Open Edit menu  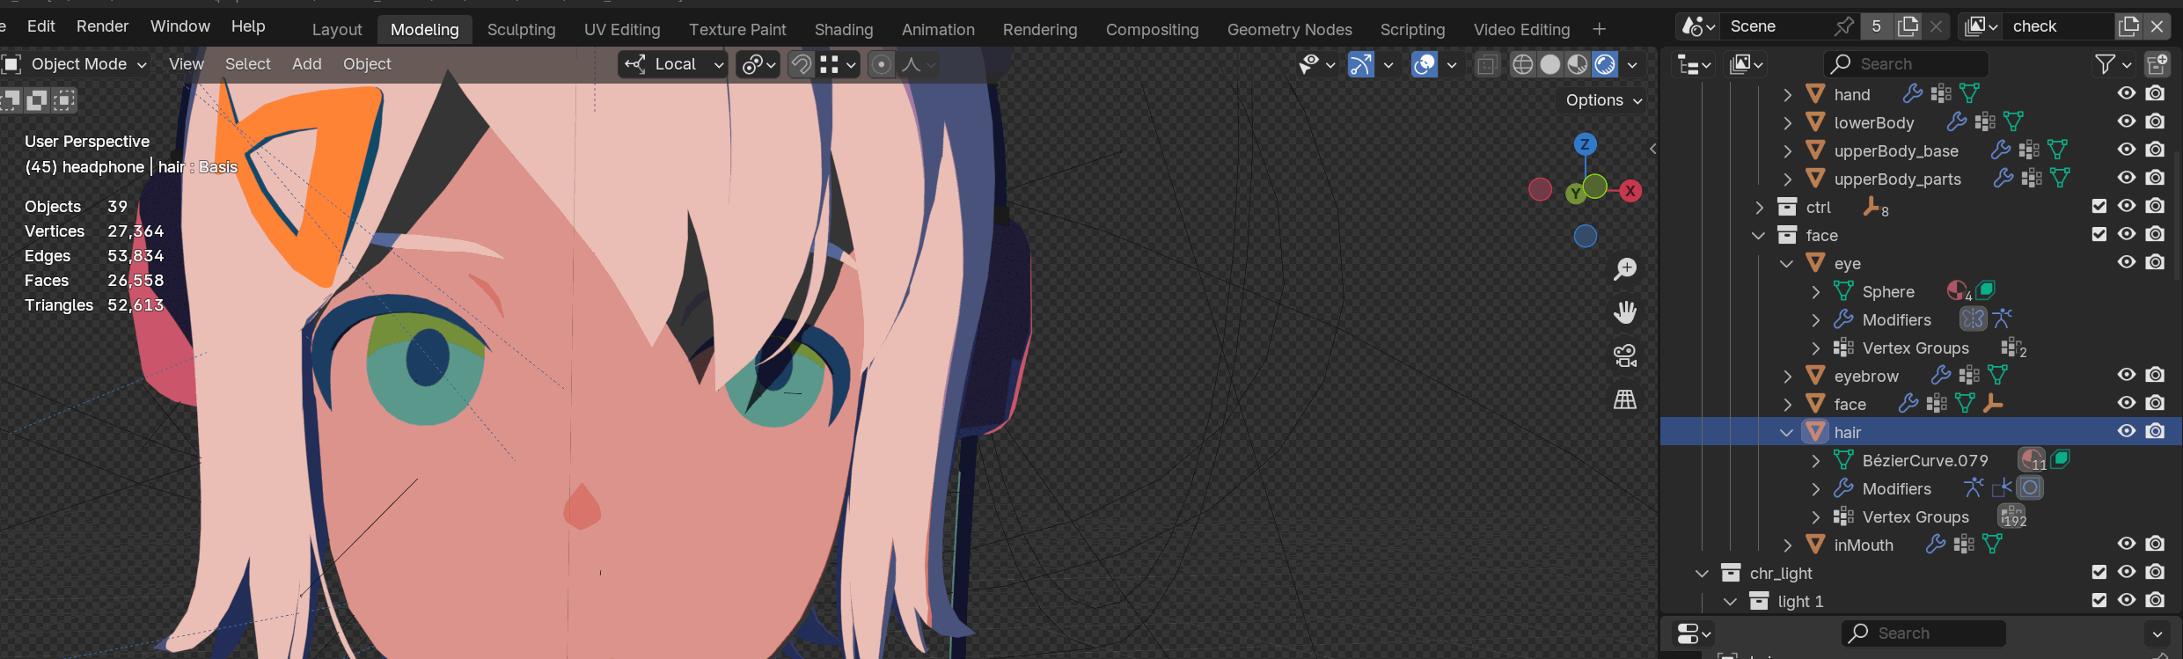(x=41, y=26)
